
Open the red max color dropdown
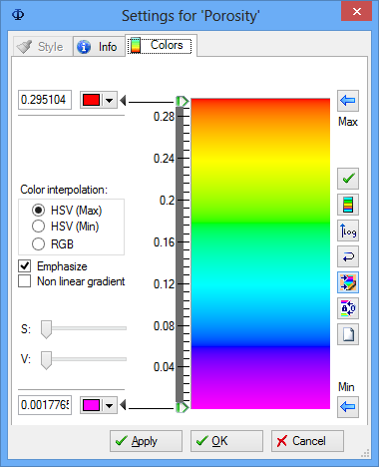(x=110, y=100)
